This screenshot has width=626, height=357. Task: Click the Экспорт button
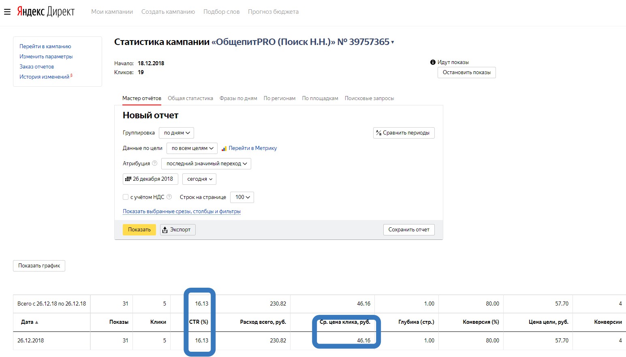point(178,230)
